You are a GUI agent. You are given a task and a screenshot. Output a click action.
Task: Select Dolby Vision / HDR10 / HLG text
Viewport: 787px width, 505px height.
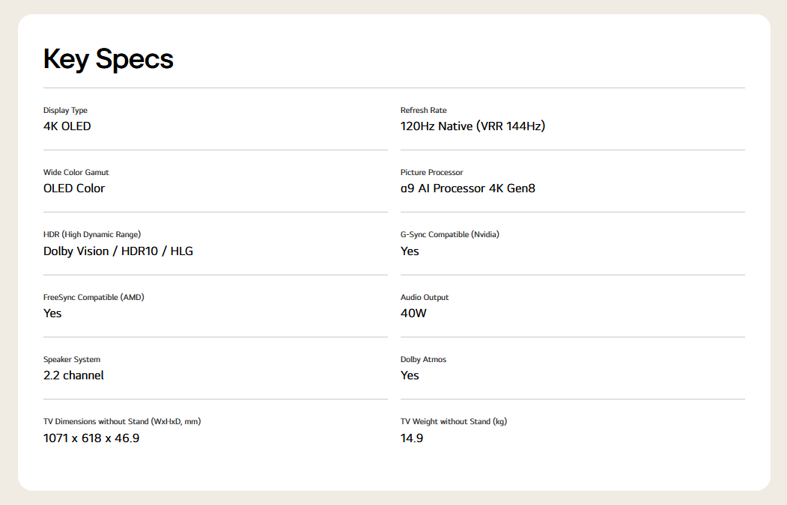coord(118,251)
